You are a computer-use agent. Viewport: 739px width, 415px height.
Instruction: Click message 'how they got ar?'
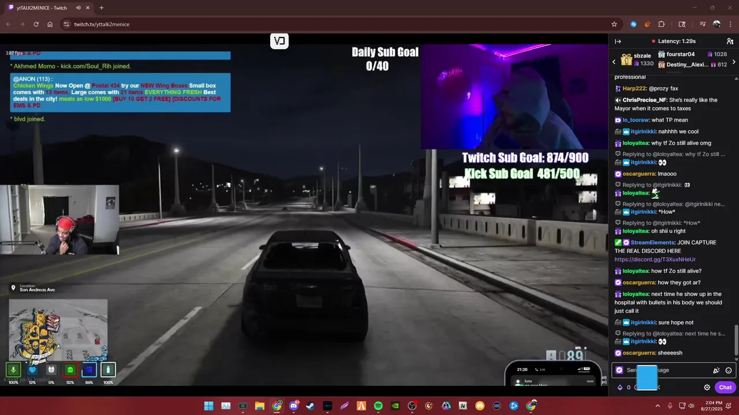point(679,282)
